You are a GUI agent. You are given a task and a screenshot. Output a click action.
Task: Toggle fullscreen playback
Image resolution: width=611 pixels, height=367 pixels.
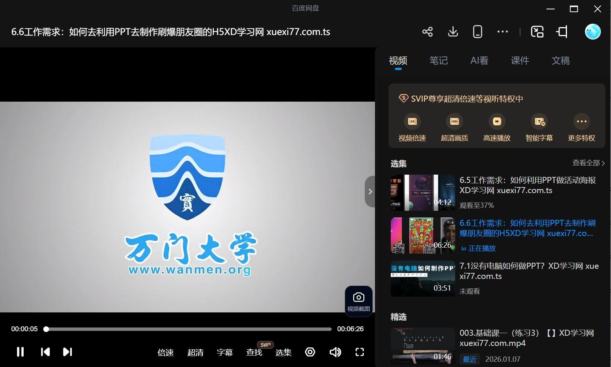pos(359,352)
